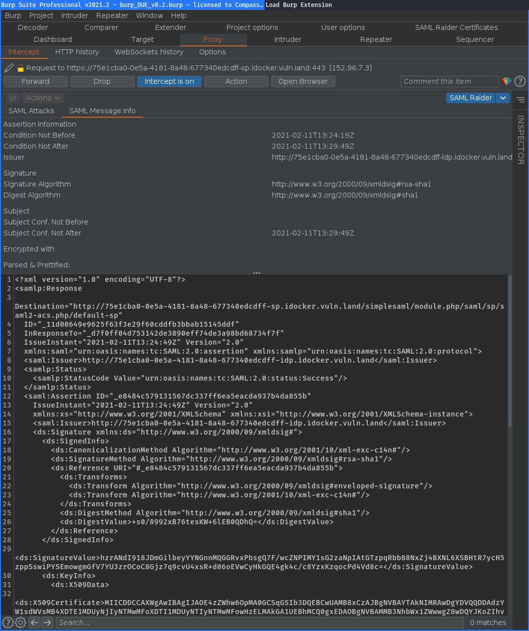Image resolution: width=529 pixels, height=631 pixels.
Task: Open SAML Raider Certificates tab
Action: click(x=457, y=27)
